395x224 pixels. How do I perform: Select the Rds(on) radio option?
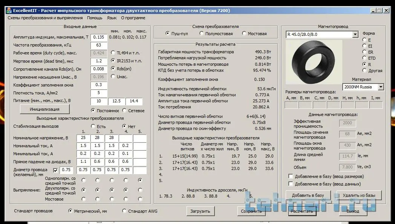(113, 68)
